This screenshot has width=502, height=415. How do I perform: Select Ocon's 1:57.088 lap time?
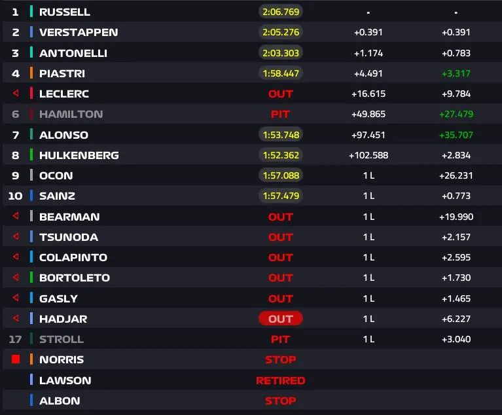281,175
